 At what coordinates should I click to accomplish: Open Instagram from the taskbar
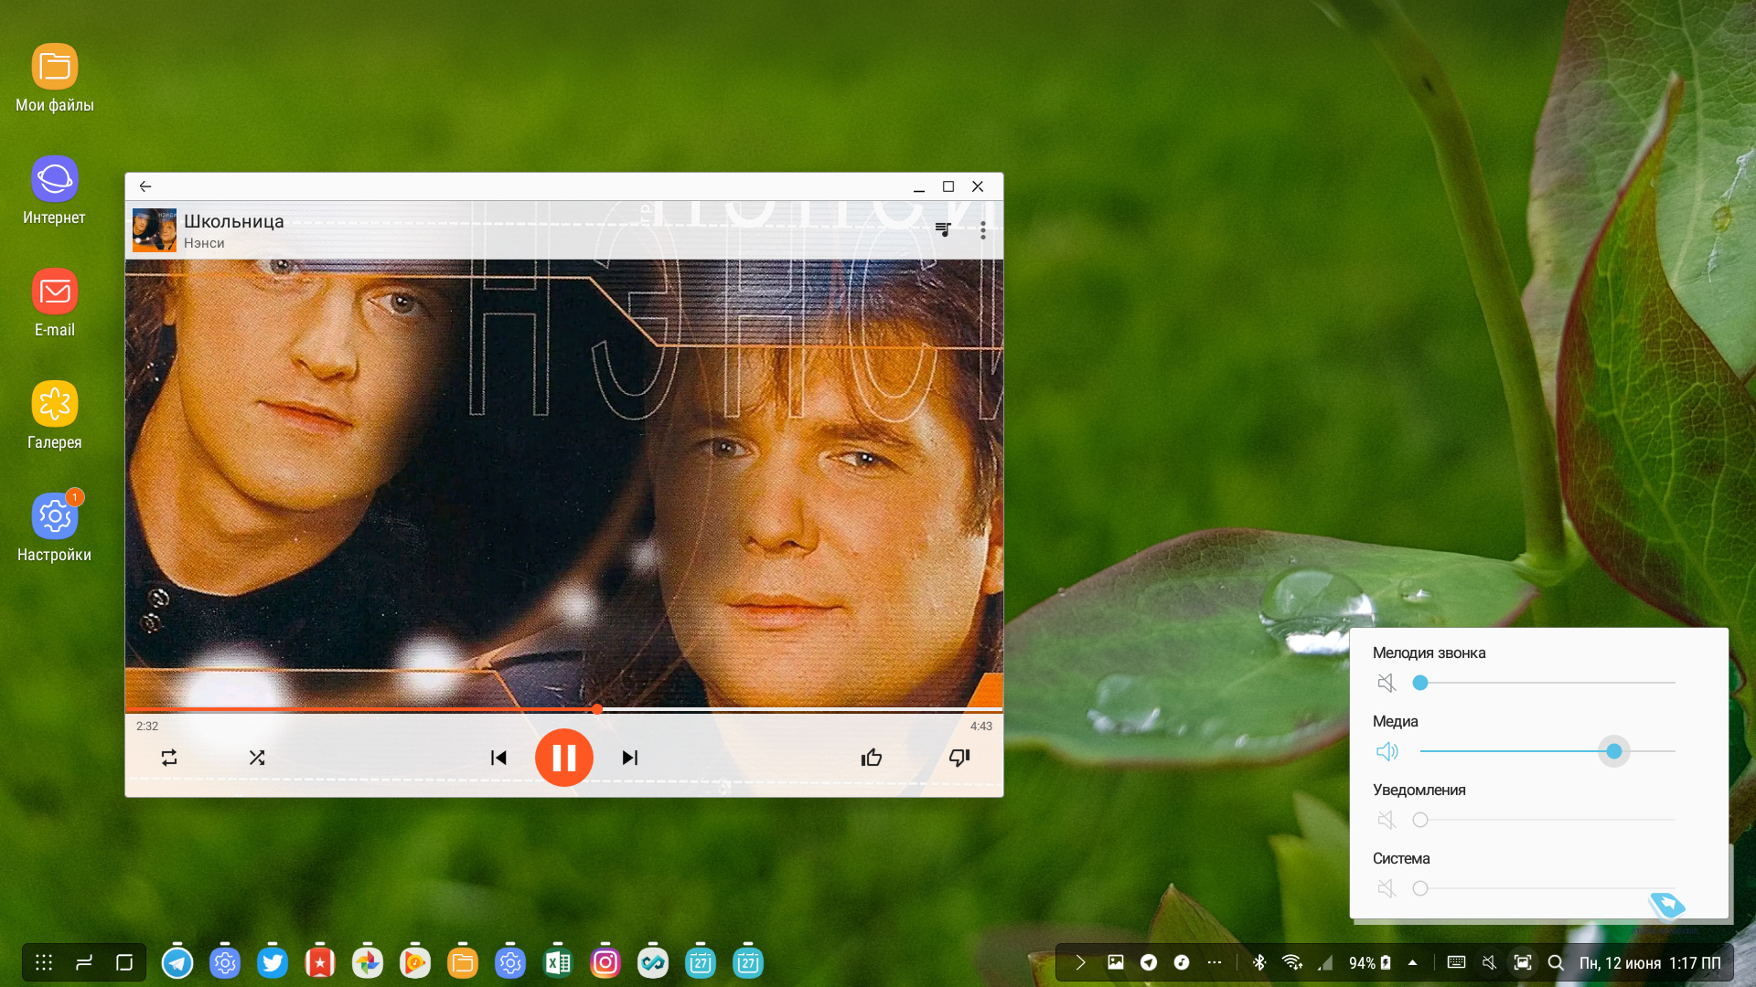(x=605, y=962)
